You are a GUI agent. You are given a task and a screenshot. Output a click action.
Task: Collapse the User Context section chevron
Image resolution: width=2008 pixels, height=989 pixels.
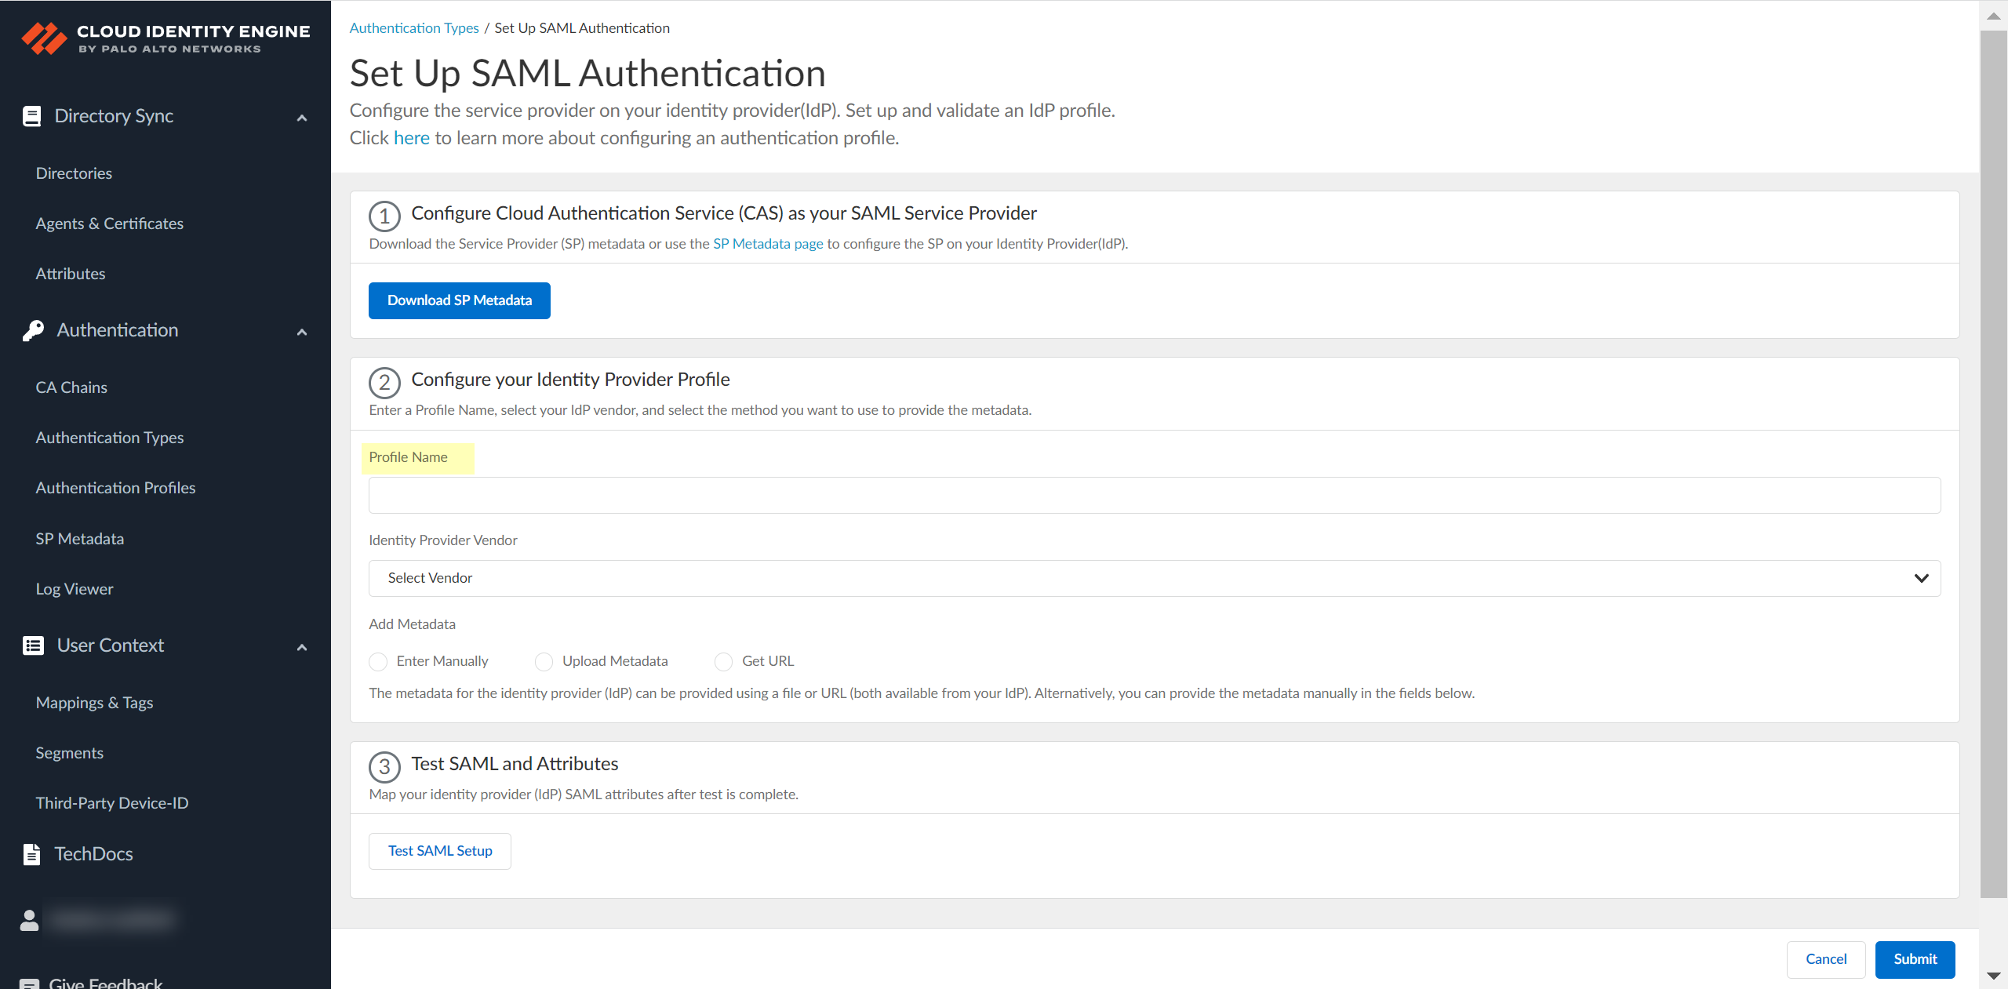pyautogui.click(x=302, y=647)
